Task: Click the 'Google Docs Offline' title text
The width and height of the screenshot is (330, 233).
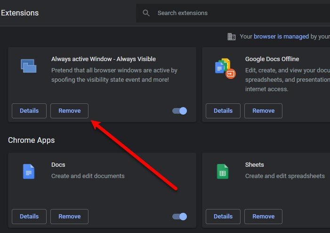Action: 272,59
